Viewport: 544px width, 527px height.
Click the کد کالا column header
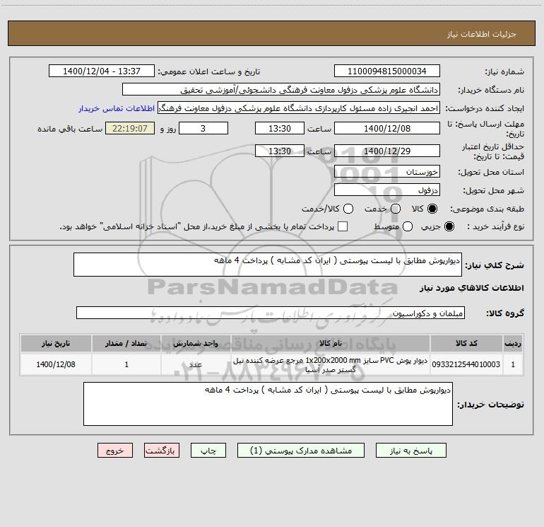[466, 343]
